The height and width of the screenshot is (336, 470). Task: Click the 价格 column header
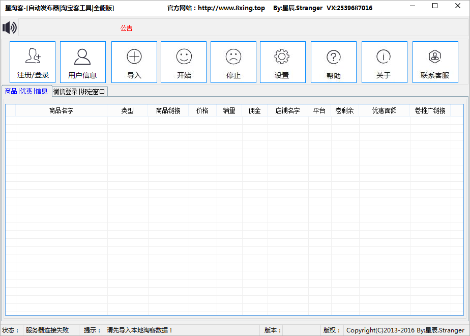[x=202, y=110]
